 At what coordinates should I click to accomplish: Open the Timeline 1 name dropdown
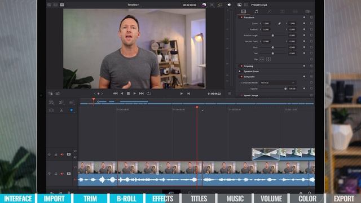[x=134, y=5]
